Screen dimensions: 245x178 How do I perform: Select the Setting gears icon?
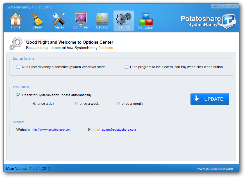pos(124,21)
